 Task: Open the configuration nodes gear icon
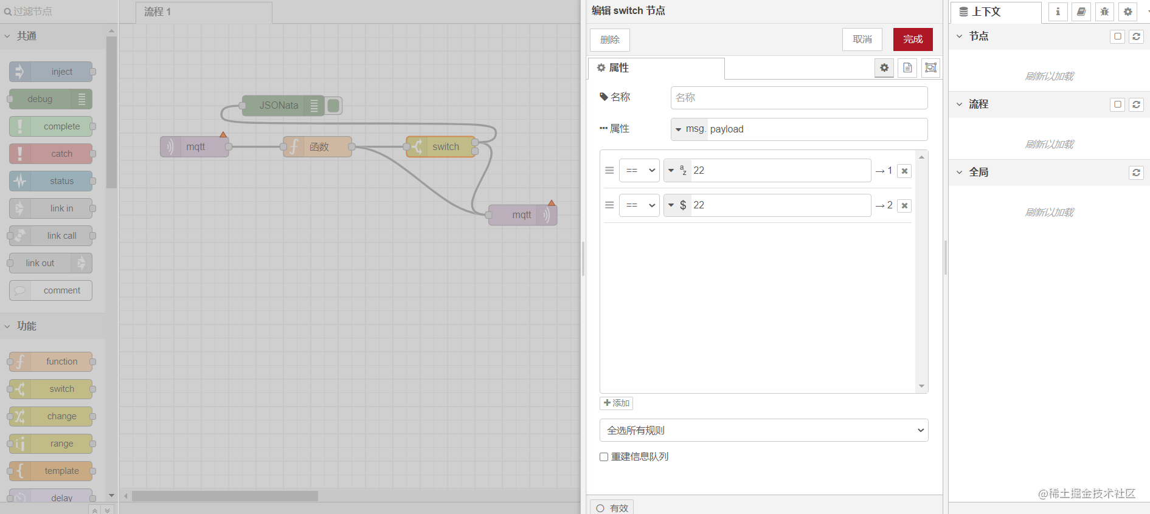(1127, 12)
